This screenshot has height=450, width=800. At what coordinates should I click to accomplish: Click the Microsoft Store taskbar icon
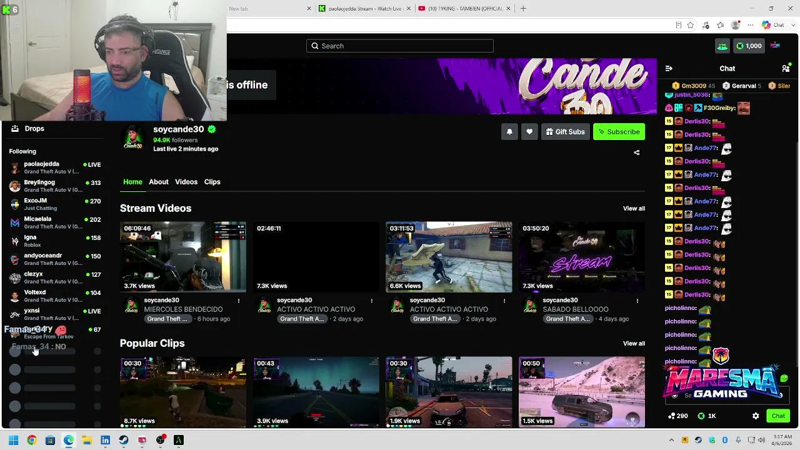(50, 441)
